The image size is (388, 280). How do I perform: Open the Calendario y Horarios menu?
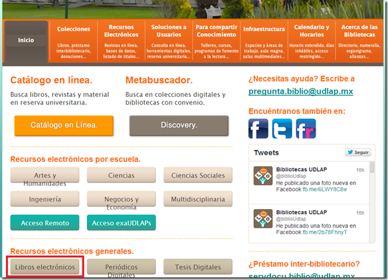(312, 41)
